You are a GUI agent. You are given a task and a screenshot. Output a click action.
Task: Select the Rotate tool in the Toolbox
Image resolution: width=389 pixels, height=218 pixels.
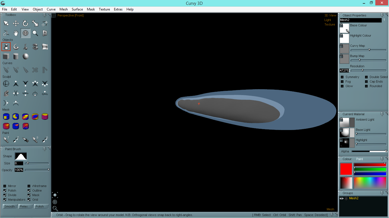25,24
